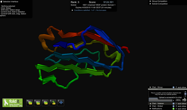Expand the Soloist Competition panel
The width and height of the screenshot is (187, 110).
[x=150, y=4]
